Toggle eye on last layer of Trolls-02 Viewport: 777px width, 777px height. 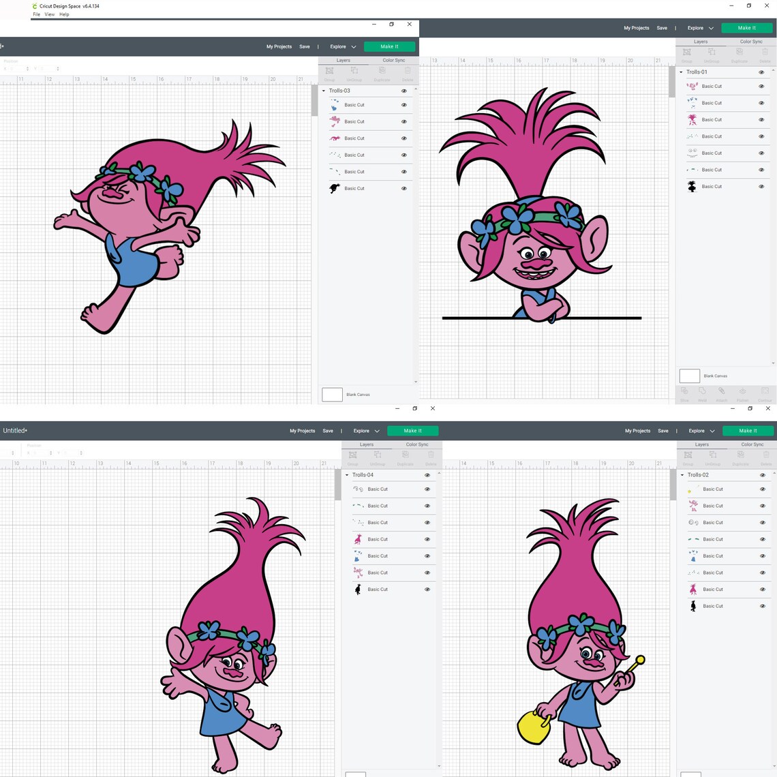click(763, 606)
